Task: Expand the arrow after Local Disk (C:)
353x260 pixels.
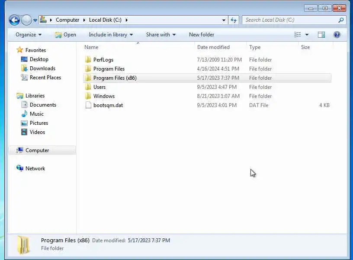Action: click(x=126, y=20)
